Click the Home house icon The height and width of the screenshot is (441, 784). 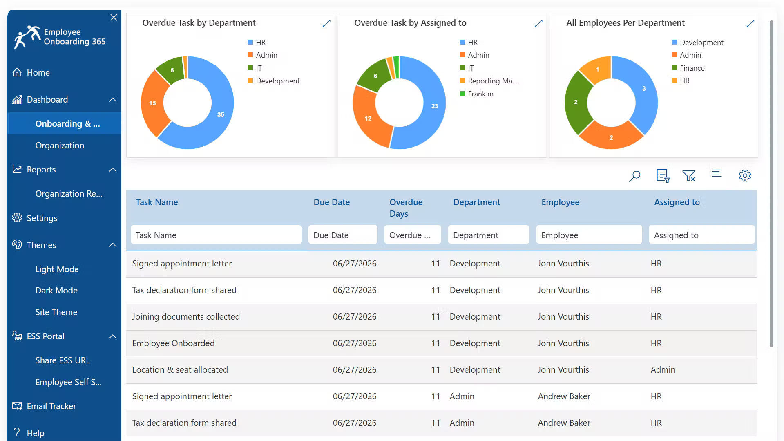coord(17,72)
